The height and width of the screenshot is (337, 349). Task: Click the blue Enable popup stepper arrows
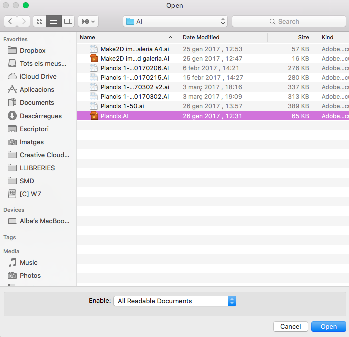(232, 301)
